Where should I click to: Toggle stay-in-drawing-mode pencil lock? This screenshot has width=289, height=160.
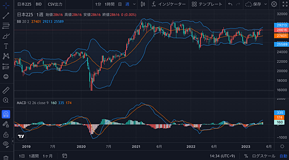6,124
